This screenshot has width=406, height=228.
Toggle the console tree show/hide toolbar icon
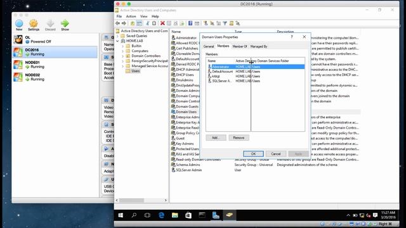click(139, 23)
